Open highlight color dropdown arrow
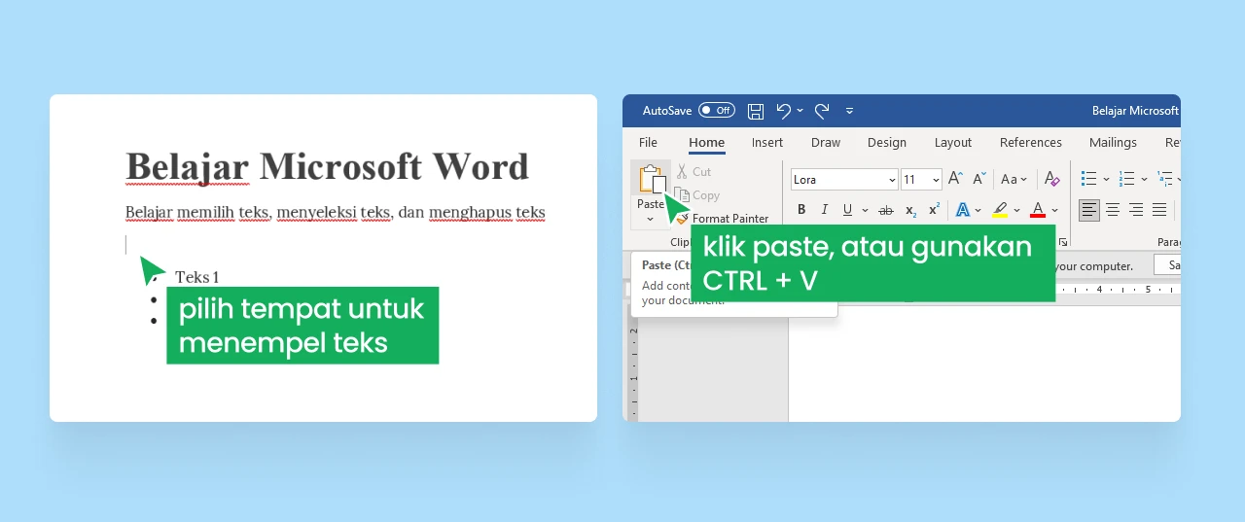 1017,210
